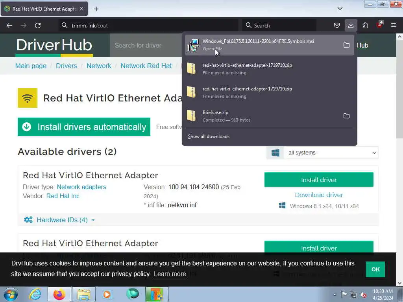Select the Red Hat VirtIO Ethernet tab

coord(44,9)
